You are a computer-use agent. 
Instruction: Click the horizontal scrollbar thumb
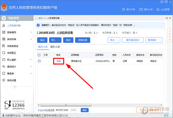point(66,105)
